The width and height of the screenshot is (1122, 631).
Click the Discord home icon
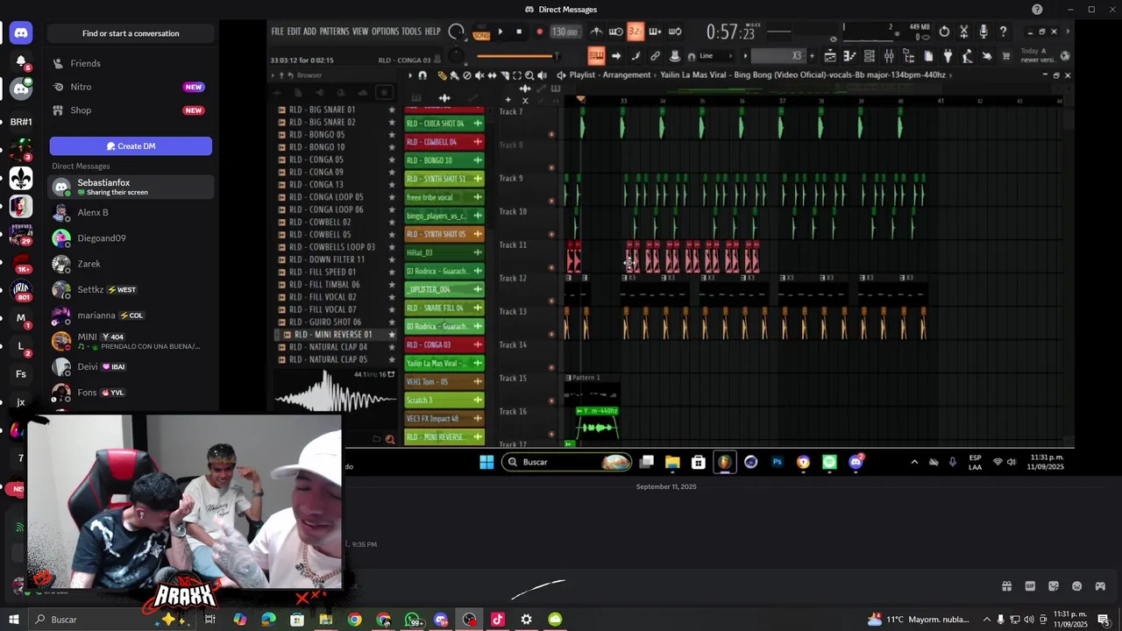click(21, 33)
